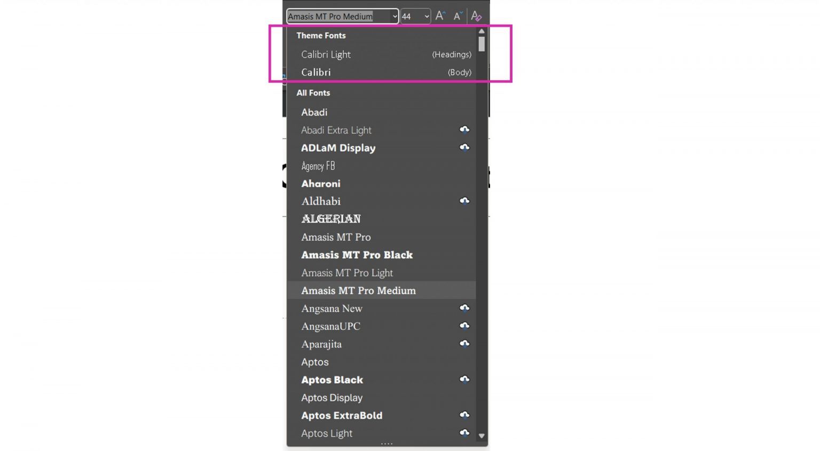Image resolution: width=820 pixels, height=451 pixels.
Task: Pick the Agency FB font entry
Action: click(318, 165)
